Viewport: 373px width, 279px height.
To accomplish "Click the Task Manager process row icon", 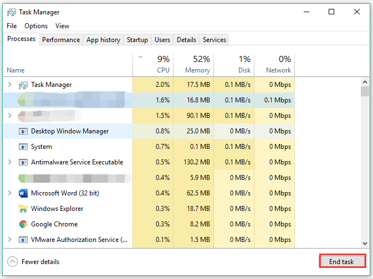I will [x=23, y=85].
